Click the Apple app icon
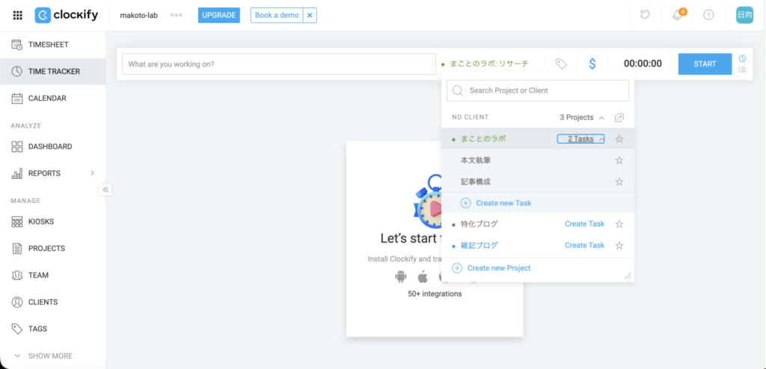The width and height of the screenshot is (766, 369). click(x=423, y=277)
